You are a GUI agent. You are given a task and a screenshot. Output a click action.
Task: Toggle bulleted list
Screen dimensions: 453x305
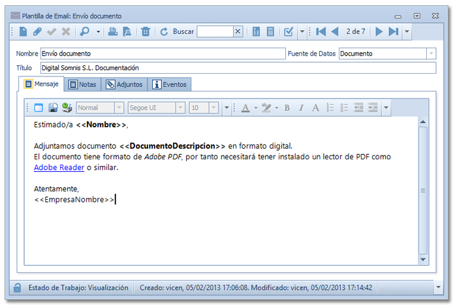[344, 108]
